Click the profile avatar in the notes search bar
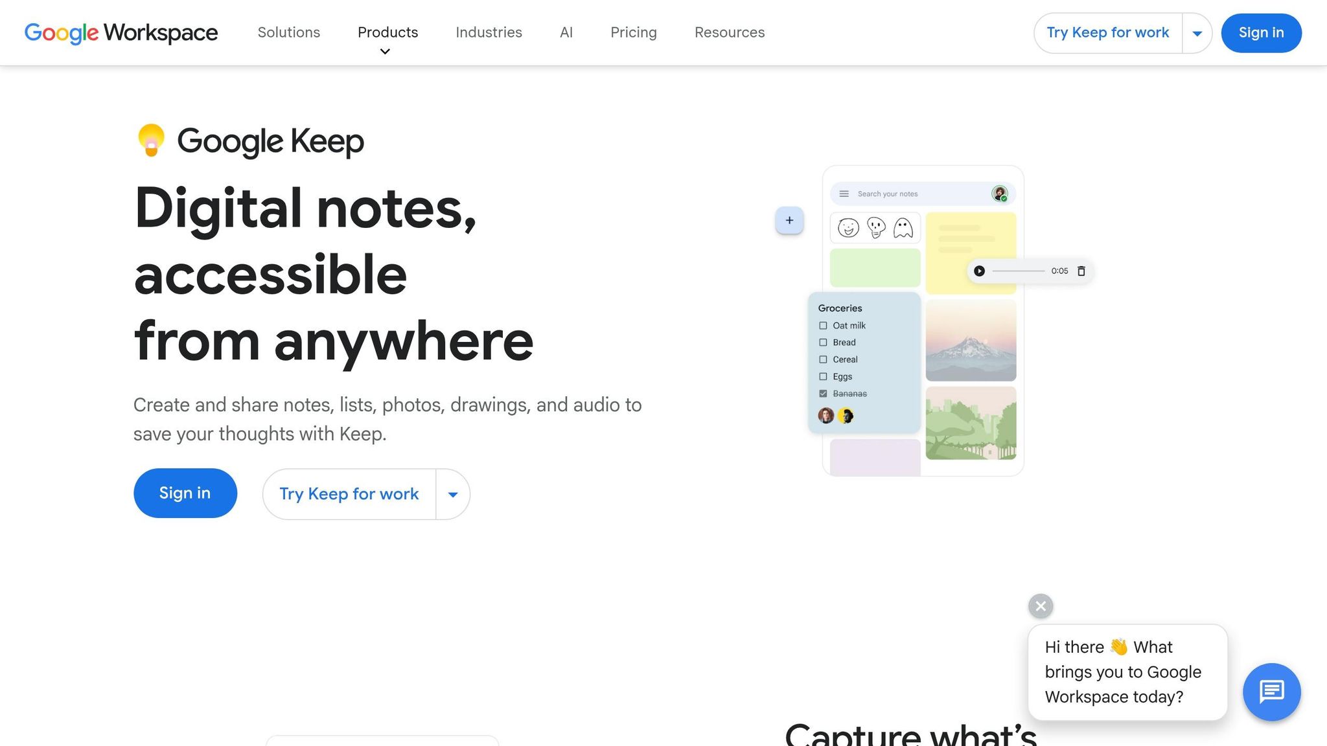This screenshot has width=1327, height=746. (999, 194)
